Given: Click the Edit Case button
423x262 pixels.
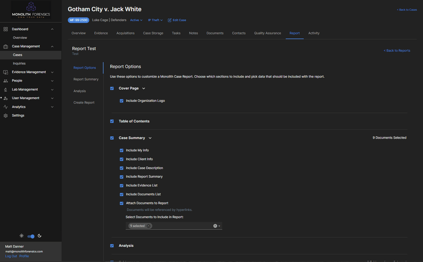Looking at the screenshot, I should (x=177, y=20).
